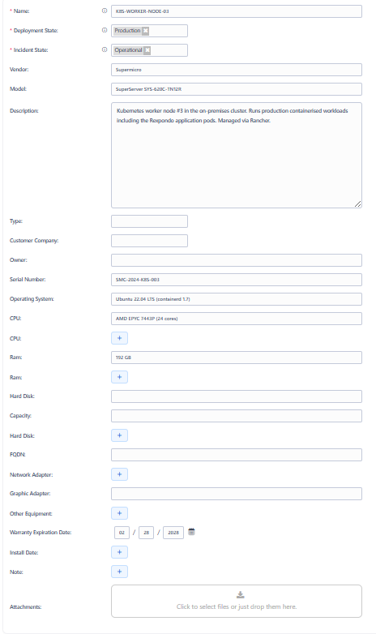376x634 pixels.
Task: Add Other Equipment entry
Action: [119, 513]
